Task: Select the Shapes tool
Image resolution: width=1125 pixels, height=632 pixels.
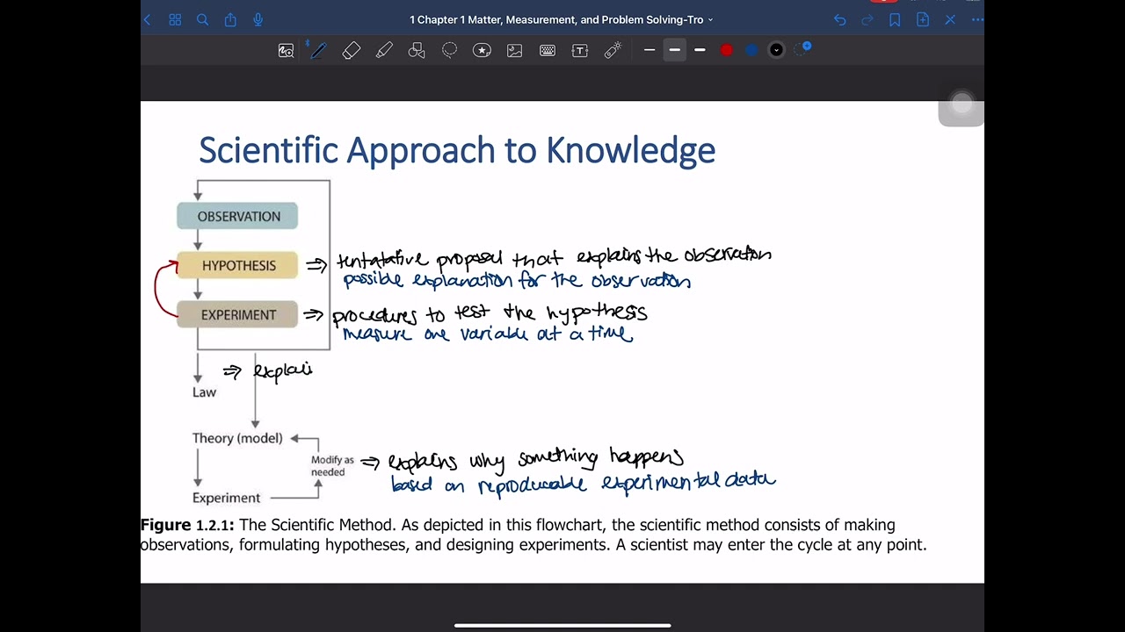Action: pyautogui.click(x=417, y=51)
